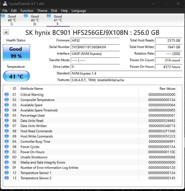Click the Firmware HPS2 field

95,40
